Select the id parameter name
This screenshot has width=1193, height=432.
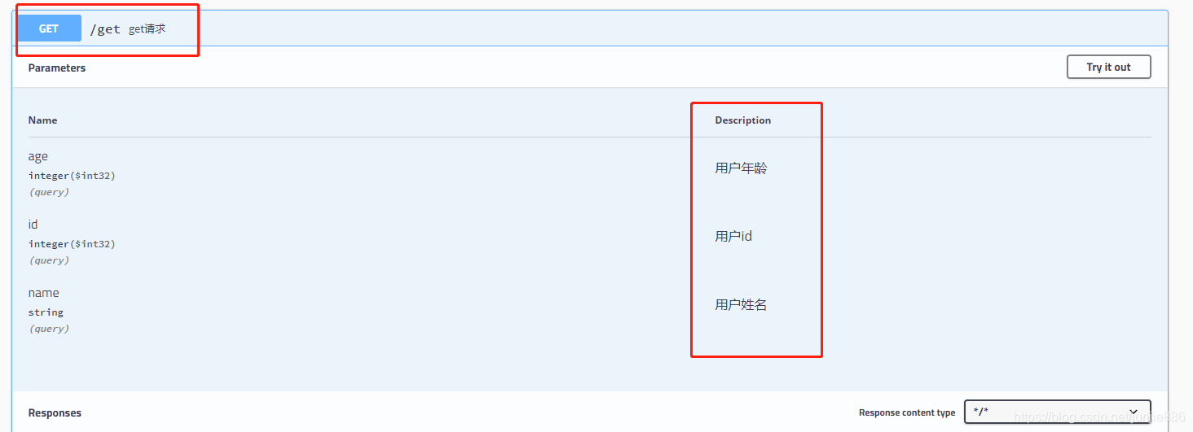coord(33,224)
